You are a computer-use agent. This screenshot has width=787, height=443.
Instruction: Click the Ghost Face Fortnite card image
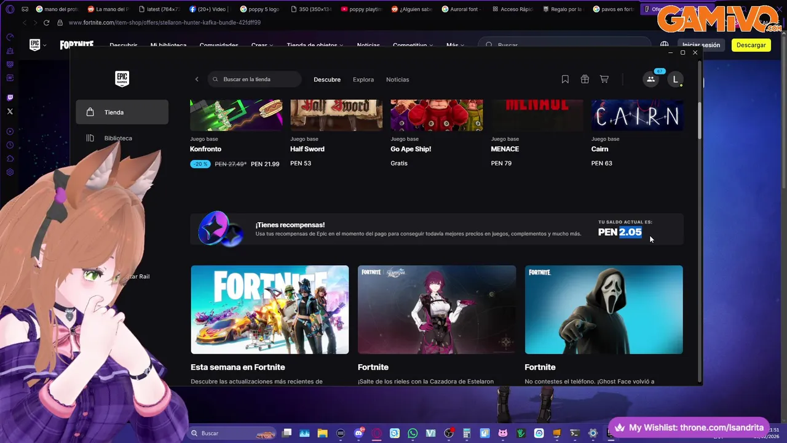[x=604, y=309]
